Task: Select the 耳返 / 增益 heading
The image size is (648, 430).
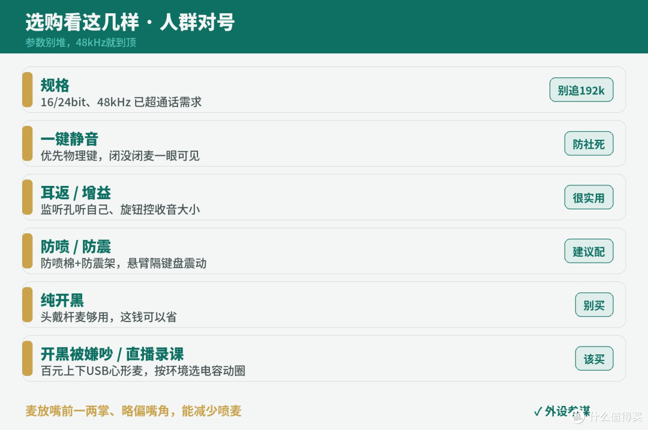Action: tap(76, 193)
